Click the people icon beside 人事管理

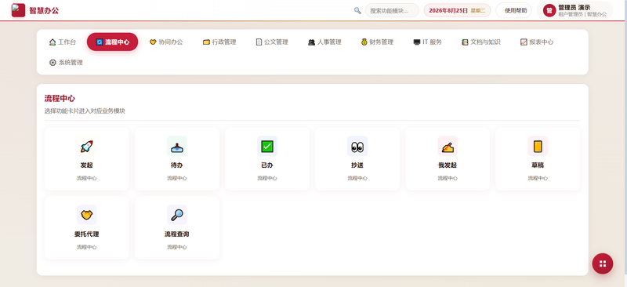[x=311, y=42]
